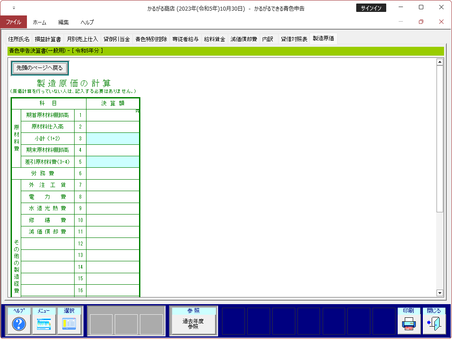
Task: Open the 編集 menu
Action: click(64, 22)
